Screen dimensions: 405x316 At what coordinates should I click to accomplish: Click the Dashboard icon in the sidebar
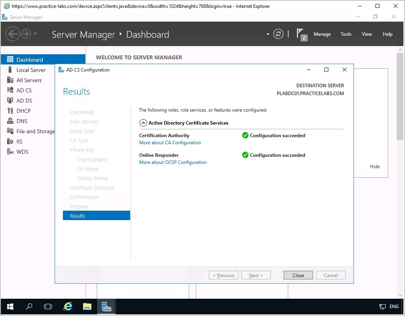tap(10, 60)
